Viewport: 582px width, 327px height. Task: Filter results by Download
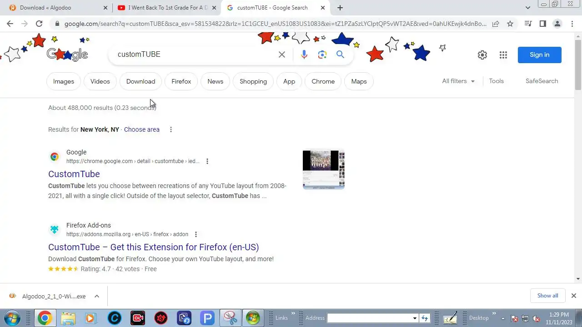click(140, 81)
